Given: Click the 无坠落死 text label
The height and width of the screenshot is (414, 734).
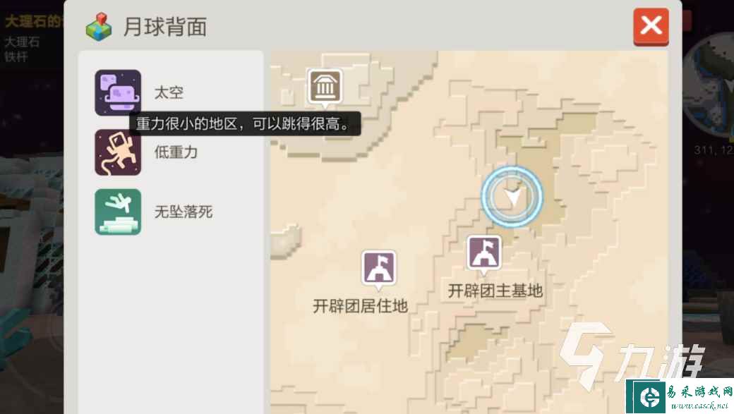Looking at the screenshot, I should tap(183, 212).
